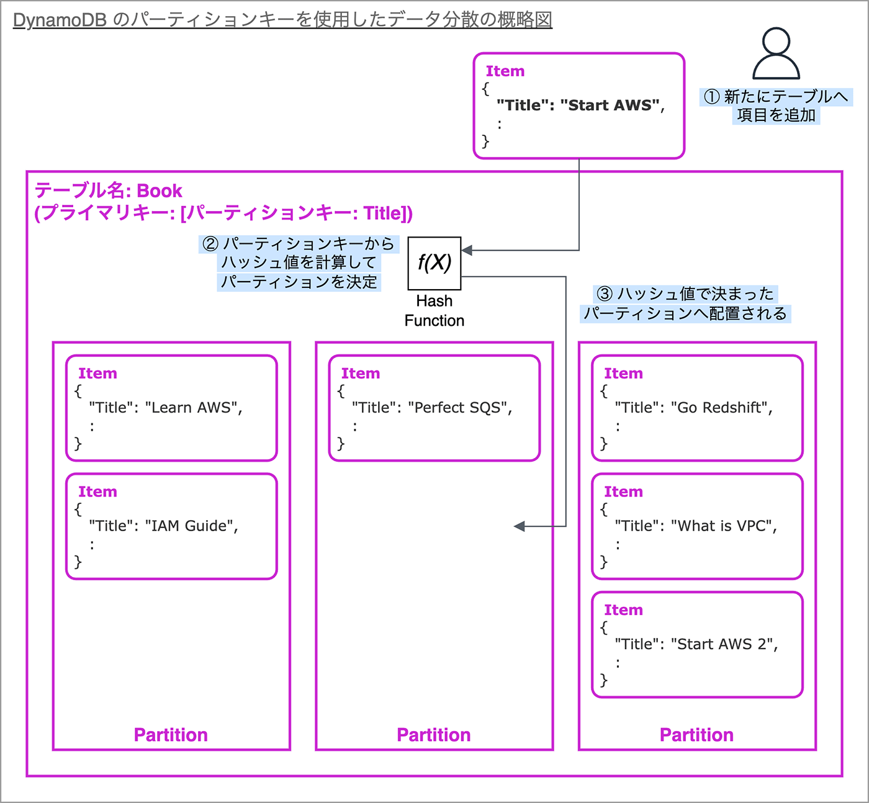Select the rightmost Partition label
The image size is (869, 803).
696,735
